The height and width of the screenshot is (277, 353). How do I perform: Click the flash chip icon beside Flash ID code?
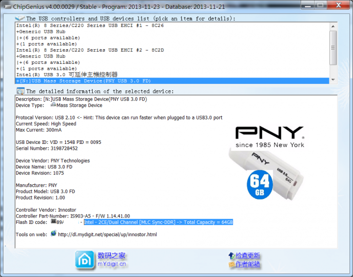pos(53,222)
